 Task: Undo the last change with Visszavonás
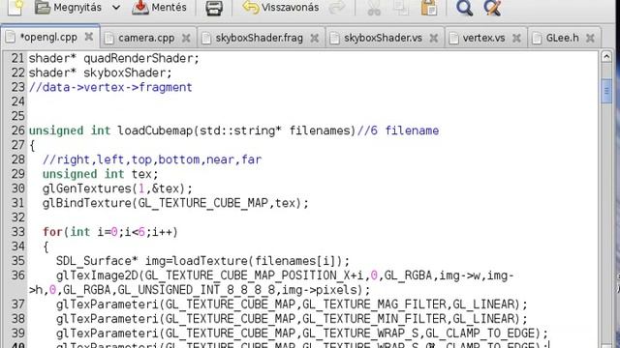click(281, 7)
